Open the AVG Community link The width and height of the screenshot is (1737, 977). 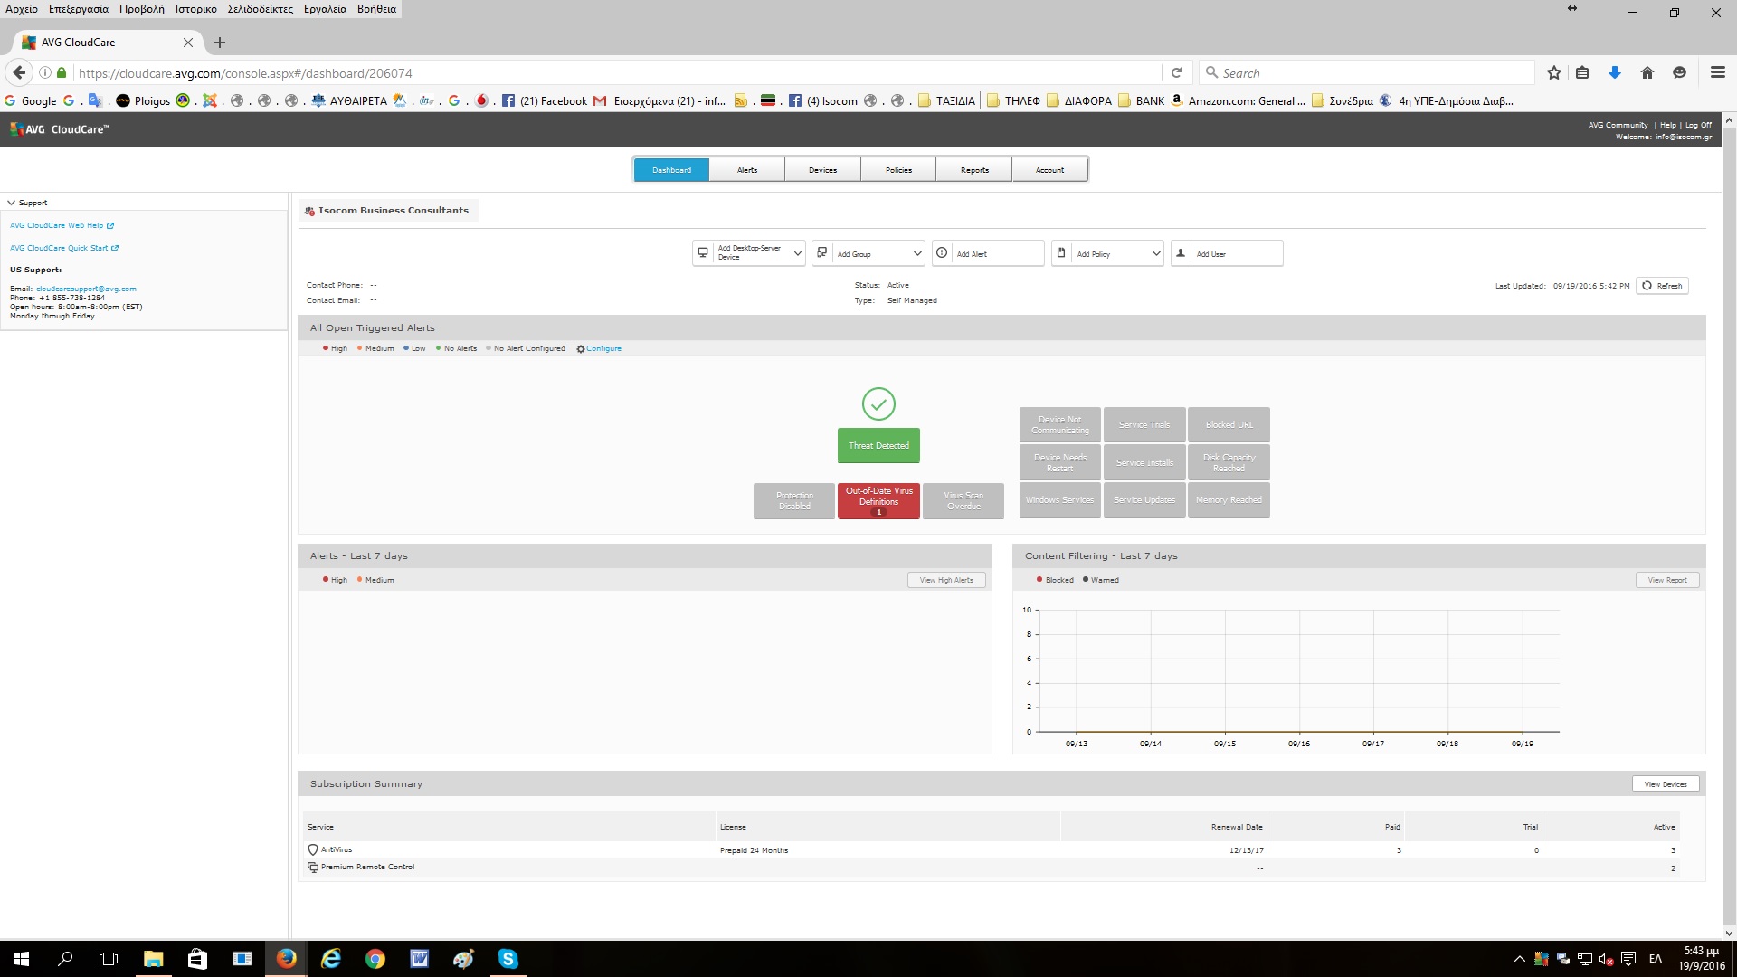1618,126
